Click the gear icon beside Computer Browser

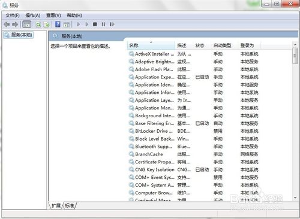pos(131,193)
